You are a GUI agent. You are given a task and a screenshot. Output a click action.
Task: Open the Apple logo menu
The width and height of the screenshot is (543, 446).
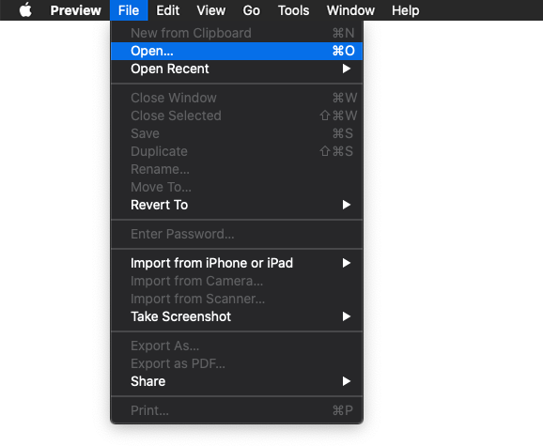tap(25, 10)
